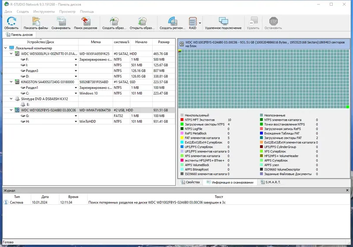353x247 pixels.
Task: Open the Просмотр menu
Action: pyautogui.click(x=67, y=11)
